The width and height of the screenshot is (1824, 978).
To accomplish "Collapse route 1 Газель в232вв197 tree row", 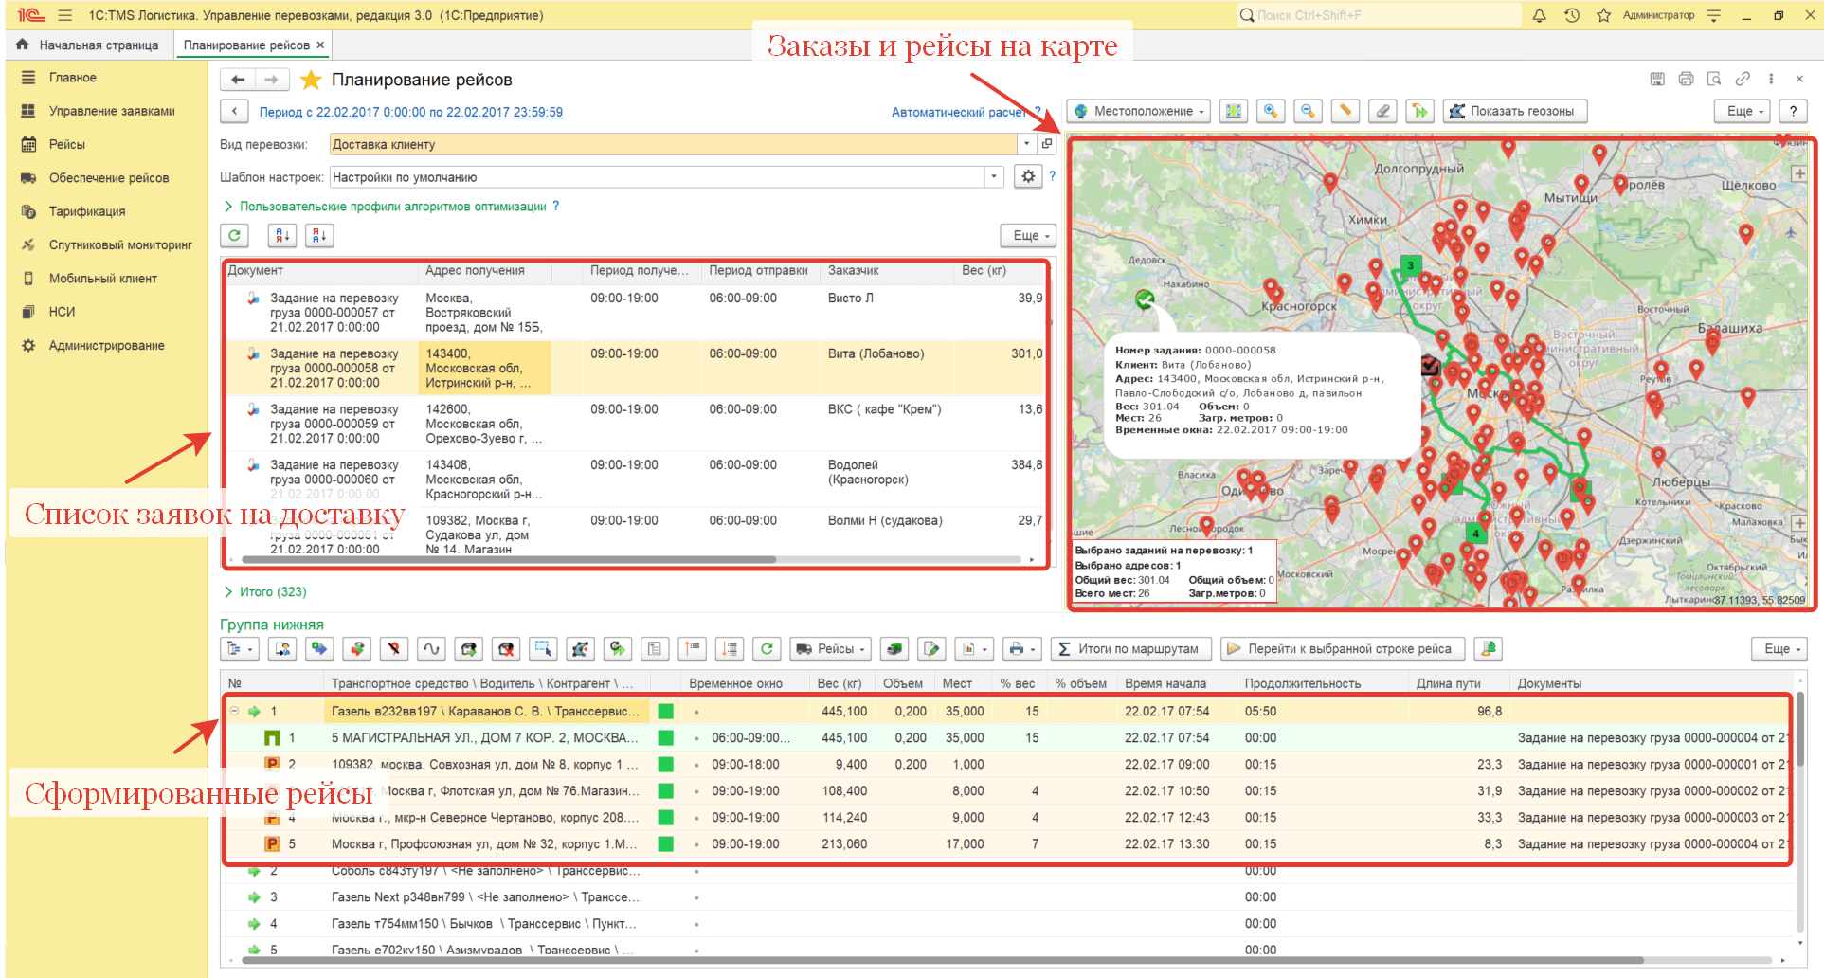I will (x=234, y=712).
